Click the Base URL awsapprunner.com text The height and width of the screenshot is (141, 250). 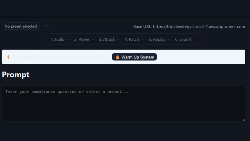(189, 26)
